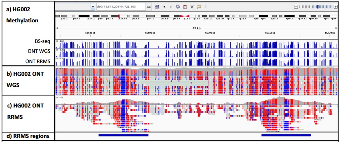Click the locus field showing chr3:44,674,206-44,721,303

coord(121,7)
